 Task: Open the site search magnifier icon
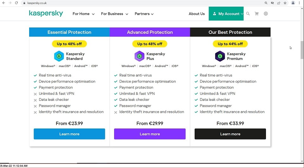tap(248, 14)
